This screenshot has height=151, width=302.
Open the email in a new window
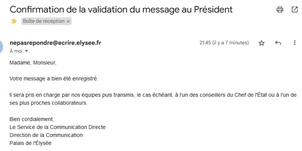(294, 10)
